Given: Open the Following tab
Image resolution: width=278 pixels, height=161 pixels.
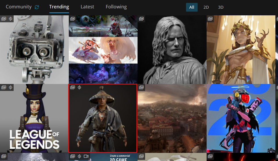Looking at the screenshot, I should [x=116, y=7].
